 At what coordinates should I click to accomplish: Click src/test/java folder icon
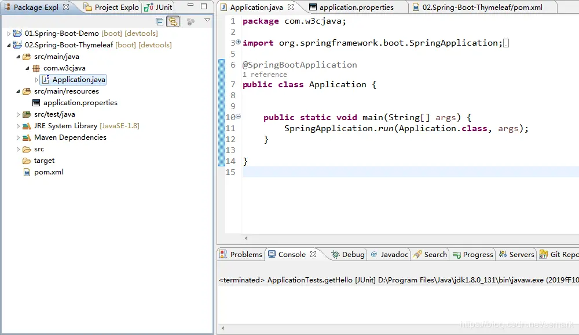point(27,114)
